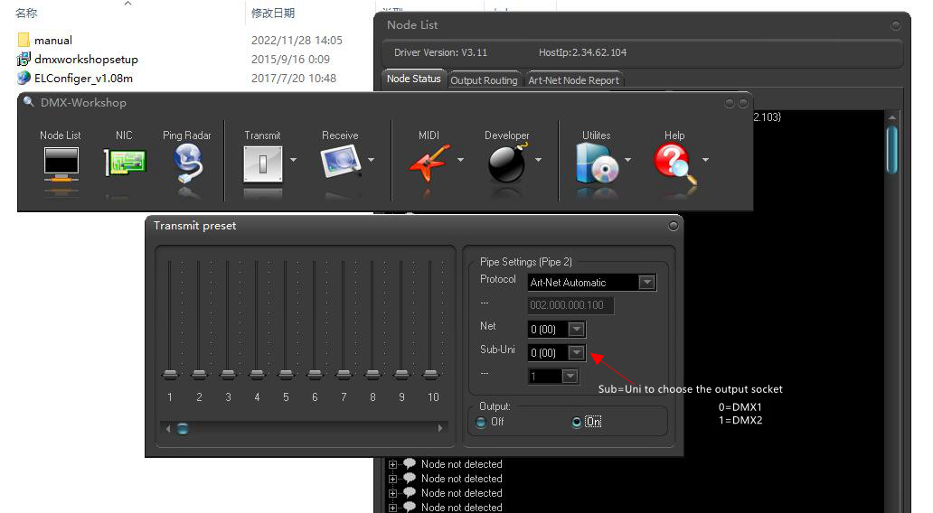Click channel 7 fader handle

[344, 375]
